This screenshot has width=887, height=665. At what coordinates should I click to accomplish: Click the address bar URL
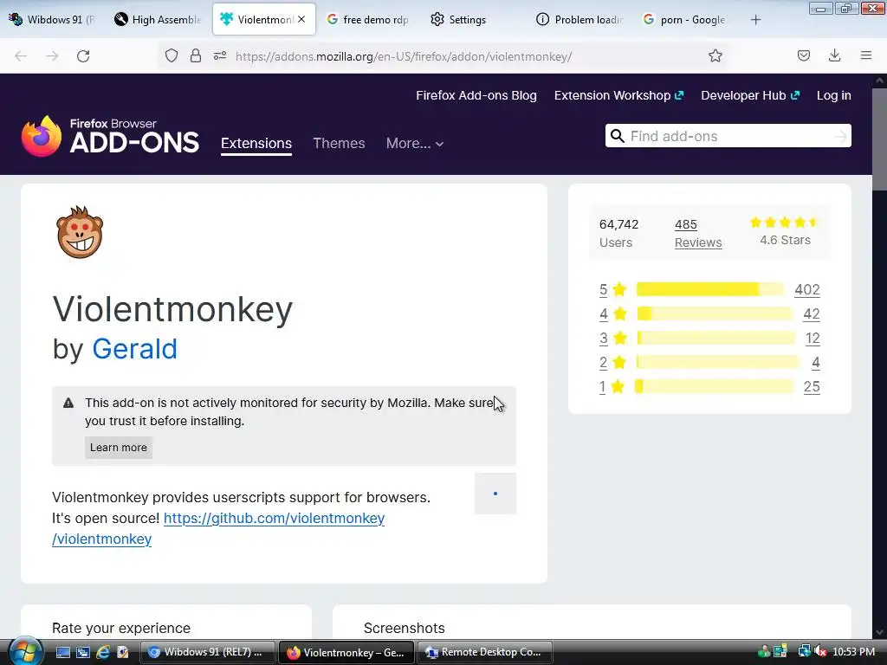(404, 56)
